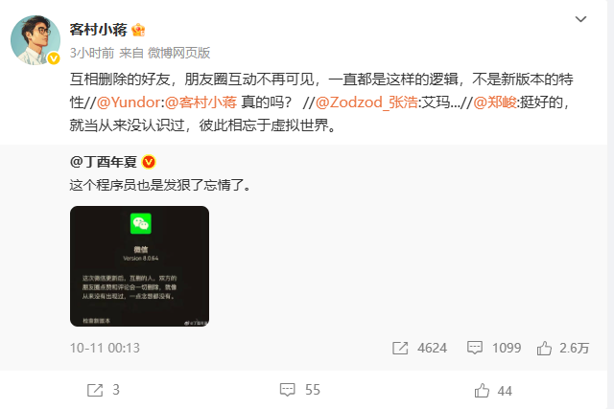
Task: Open the comment section with 55 comments
Action: pos(300,390)
